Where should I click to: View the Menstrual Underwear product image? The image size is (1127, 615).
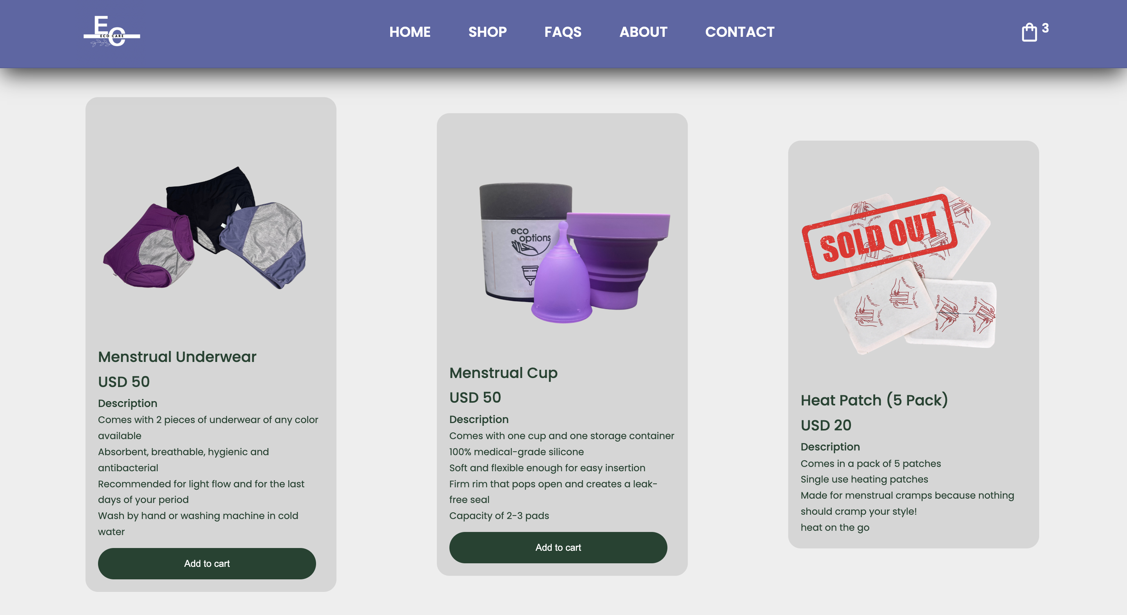click(x=204, y=227)
